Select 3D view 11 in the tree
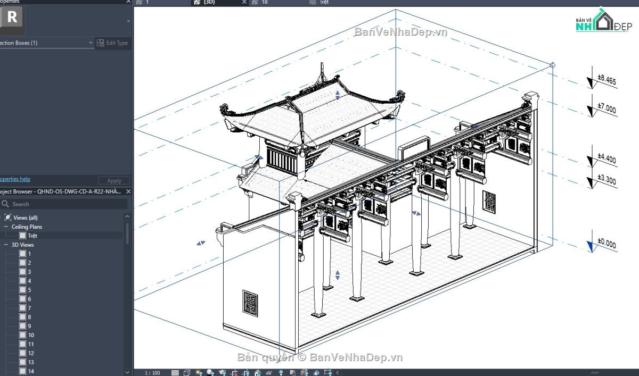 pos(31,344)
